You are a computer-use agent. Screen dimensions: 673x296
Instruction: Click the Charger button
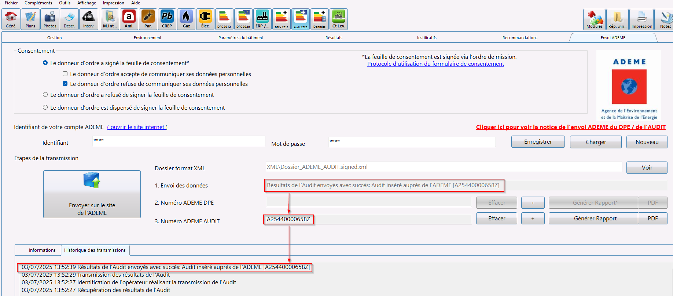[x=596, y=142]
